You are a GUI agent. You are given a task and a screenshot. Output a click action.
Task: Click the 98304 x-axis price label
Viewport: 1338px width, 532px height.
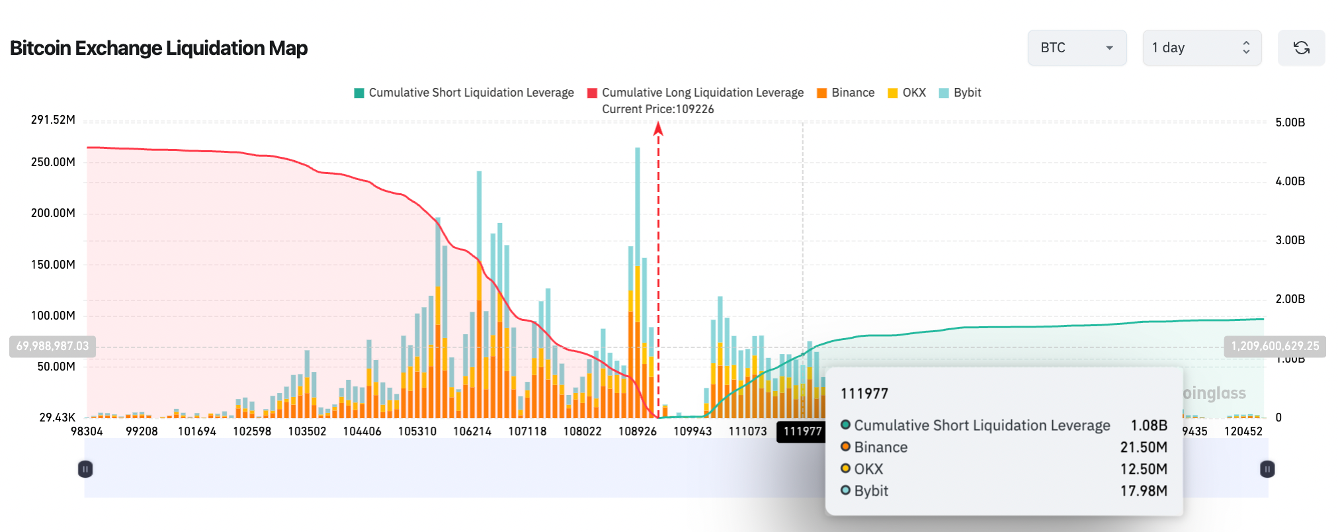tap(87, 431)
